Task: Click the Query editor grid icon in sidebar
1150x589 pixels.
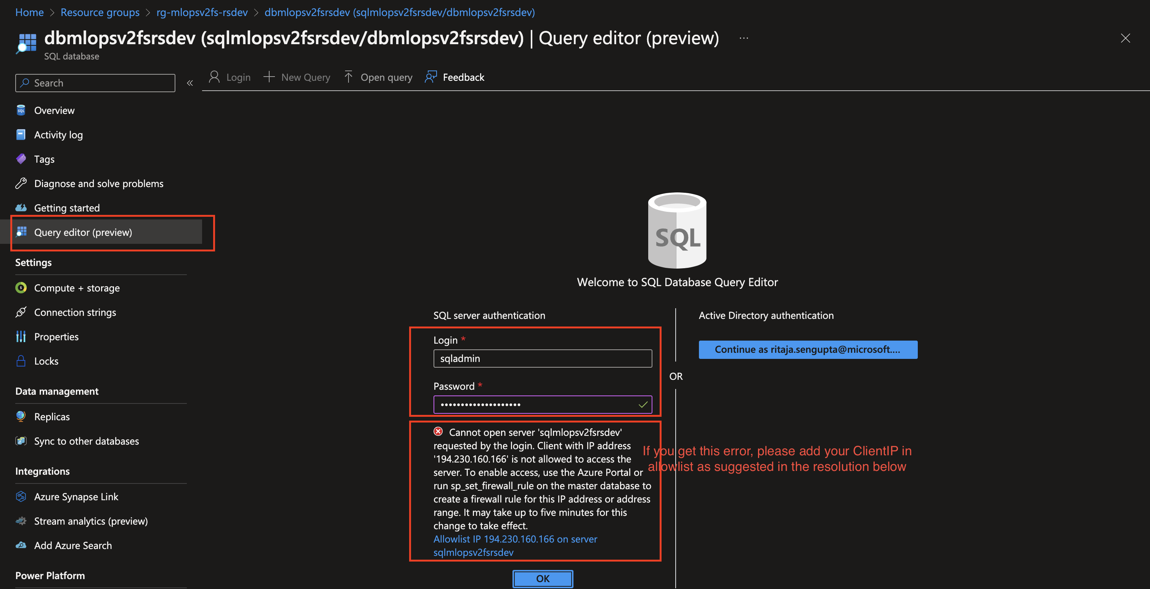Action: point(21,232)
